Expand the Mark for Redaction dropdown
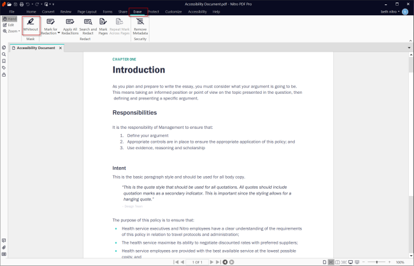This screenshot has height=266, width=414. pos(59,33)
